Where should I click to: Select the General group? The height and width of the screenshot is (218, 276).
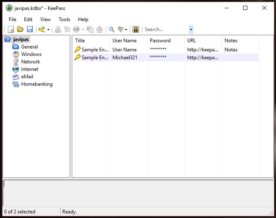point(29,47)
